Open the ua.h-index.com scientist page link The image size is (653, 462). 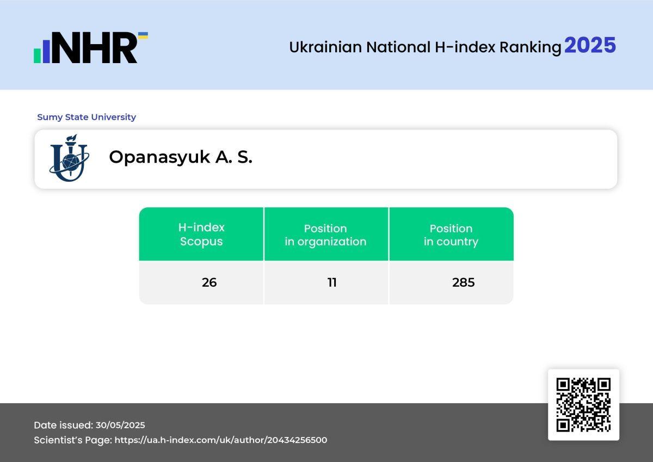point(221,440)
